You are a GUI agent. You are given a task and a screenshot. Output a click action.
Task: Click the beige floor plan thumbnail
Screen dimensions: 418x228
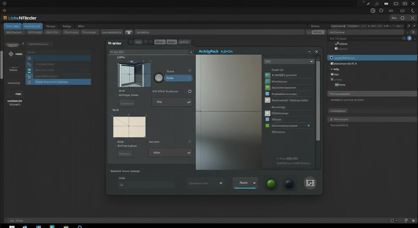coord(129,127)
